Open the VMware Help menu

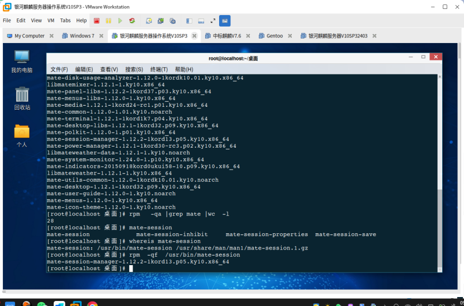(82, 21)
